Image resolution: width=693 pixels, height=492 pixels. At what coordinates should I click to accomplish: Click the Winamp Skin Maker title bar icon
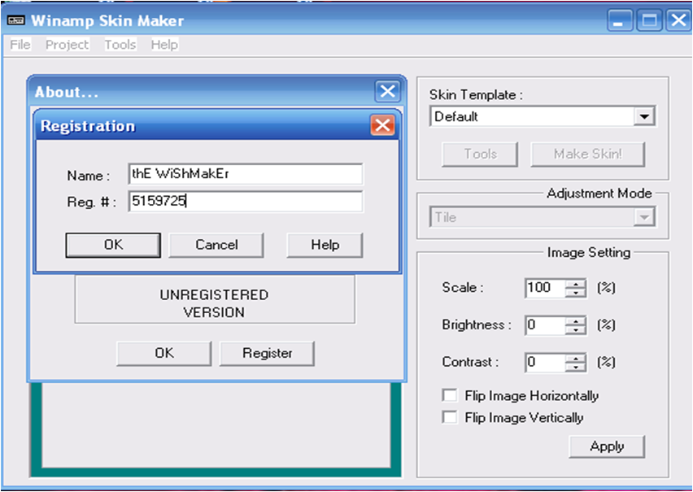coord(16,21)
